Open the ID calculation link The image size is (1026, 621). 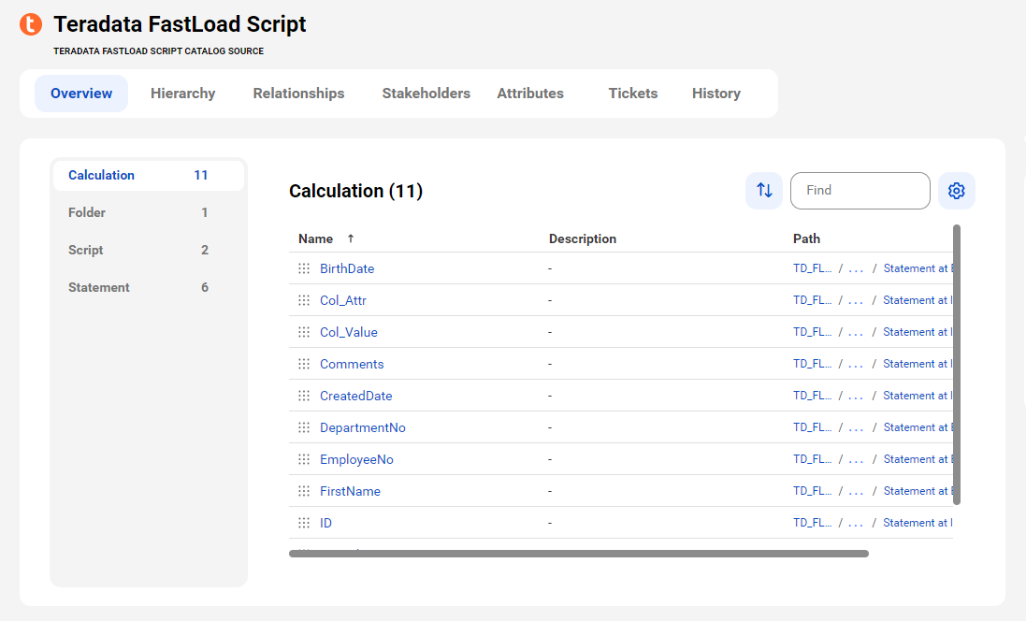coord(325,523)
